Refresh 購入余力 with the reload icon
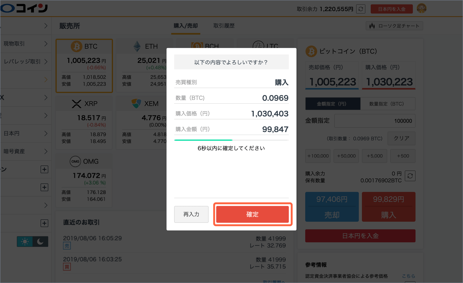 (410, 176)
